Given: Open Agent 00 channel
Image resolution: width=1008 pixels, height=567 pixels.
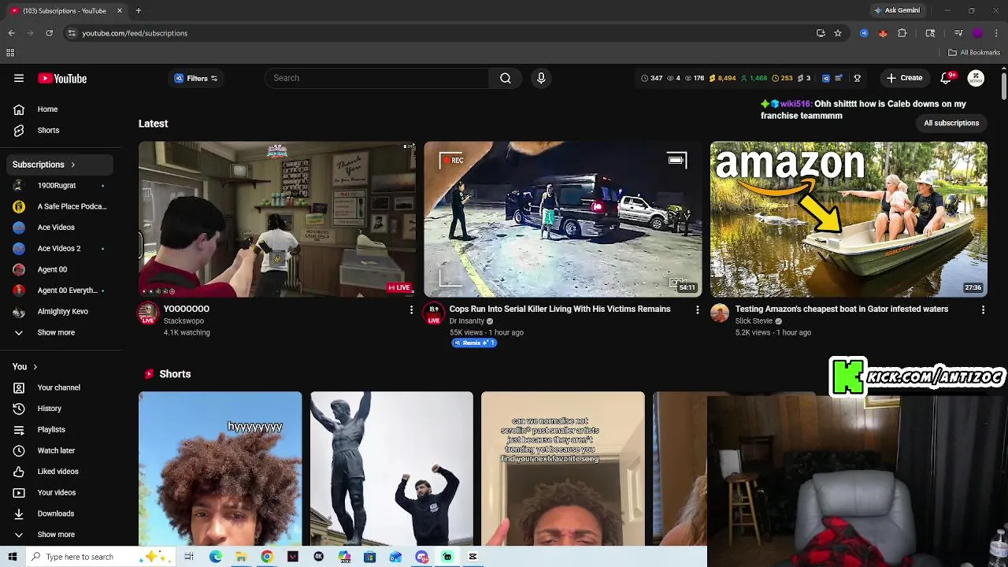Looking at the screenshot, I should pyautogui.click(x=60, y=269).
